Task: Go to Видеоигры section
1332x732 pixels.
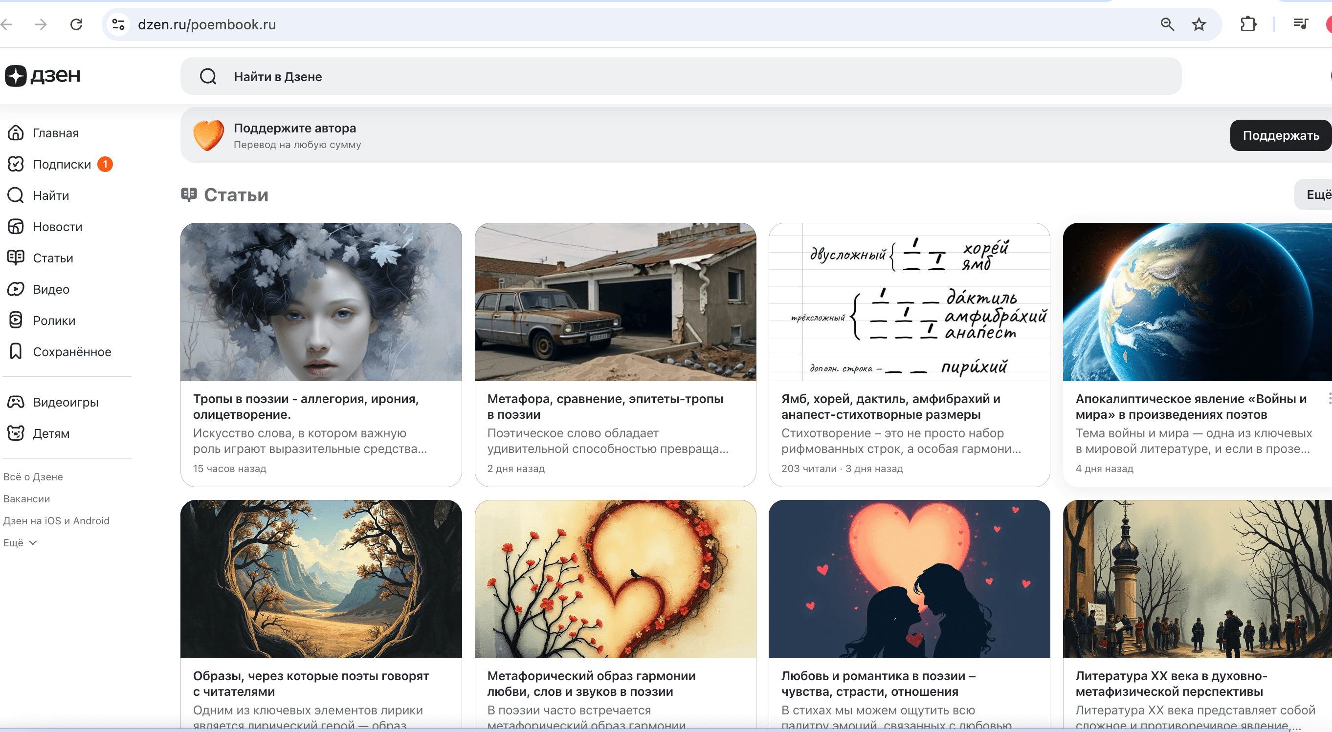Action: (65, 402)
